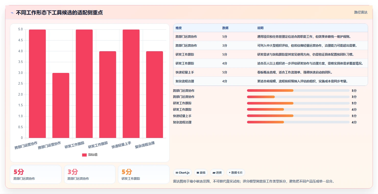Click the x-axis label 快速轻量上手

[x=121, y=145]
